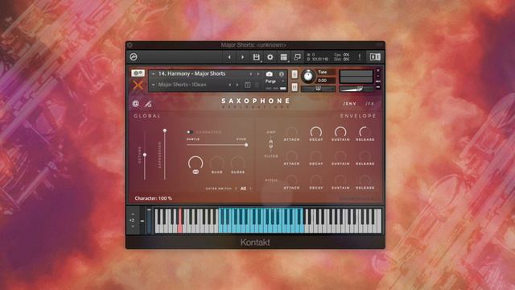
Task: Select the AMP envelope section
Action: coord(271,132)
